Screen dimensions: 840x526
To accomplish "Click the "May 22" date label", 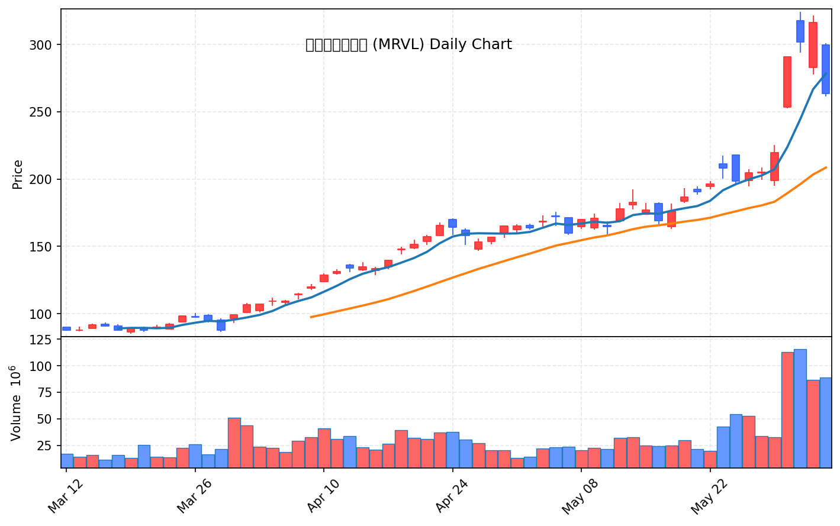I will 710,496.
